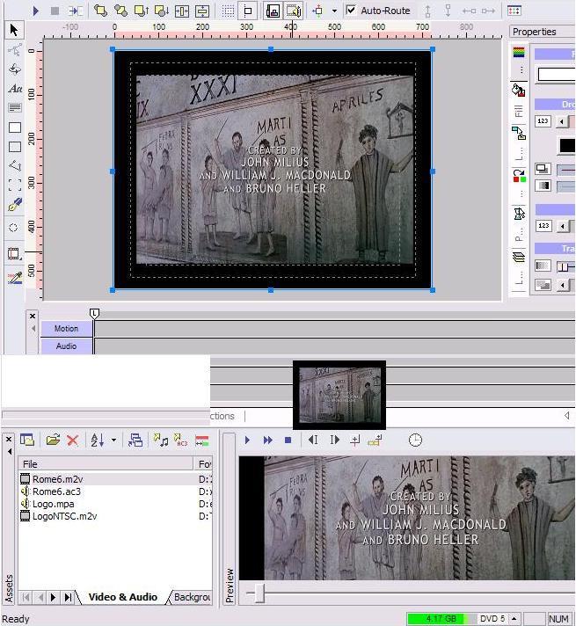
Task: Open the layers stack properties tab
Action: 519,257
